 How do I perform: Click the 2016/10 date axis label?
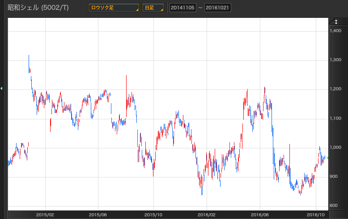click(316, 215)
